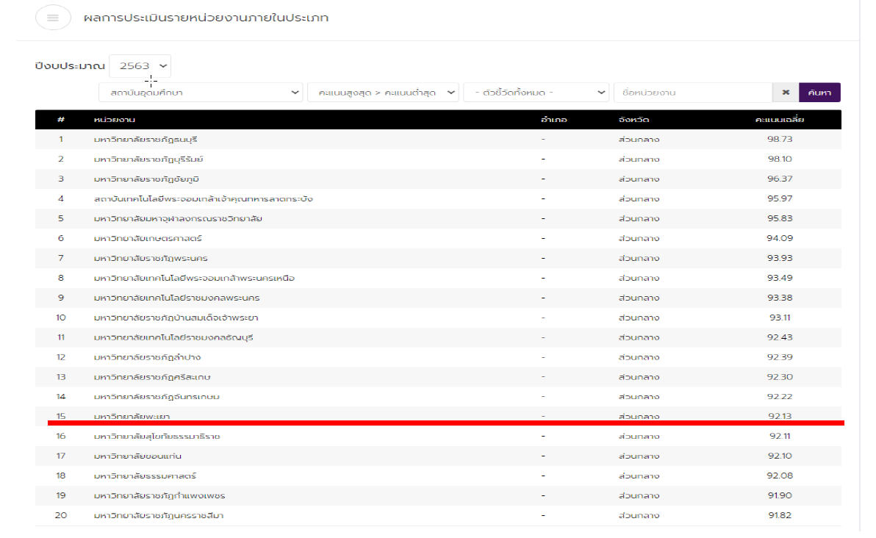Select the row มหาวิทยาลัยราชภัฏธนบุรี
Image resolution: width=876 pixels, height=538 pixels.
tap(438, 140)
